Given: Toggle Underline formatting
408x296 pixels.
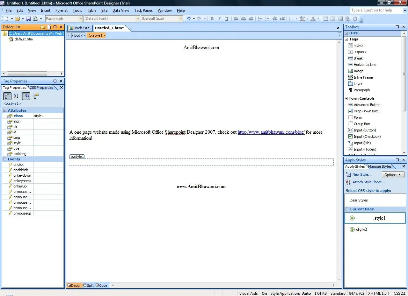Looking at the screenshot, I should click(227, 19).
